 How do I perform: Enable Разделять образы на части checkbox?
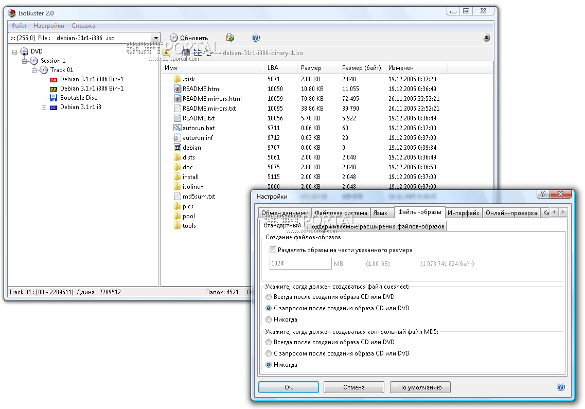pyautogui.click(x=273, y=250)
